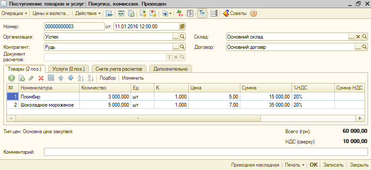Expand the Действия dropdown menu
Image resolution: width=371 pixels, height=170 pixels.
[88, 13]
